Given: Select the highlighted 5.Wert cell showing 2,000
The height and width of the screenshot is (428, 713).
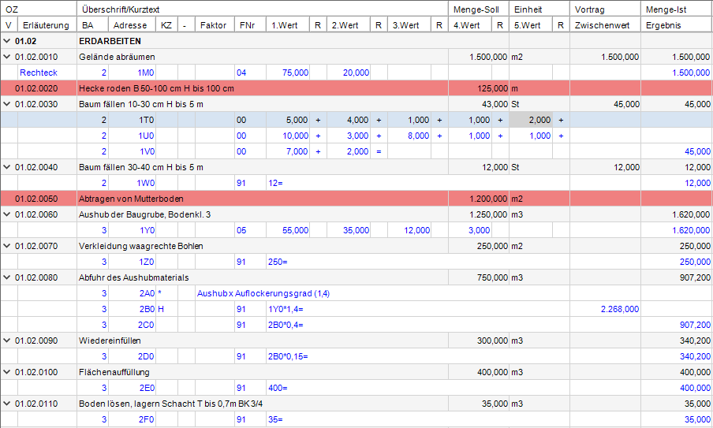Looking at the screenshot, I should point(531,120).
